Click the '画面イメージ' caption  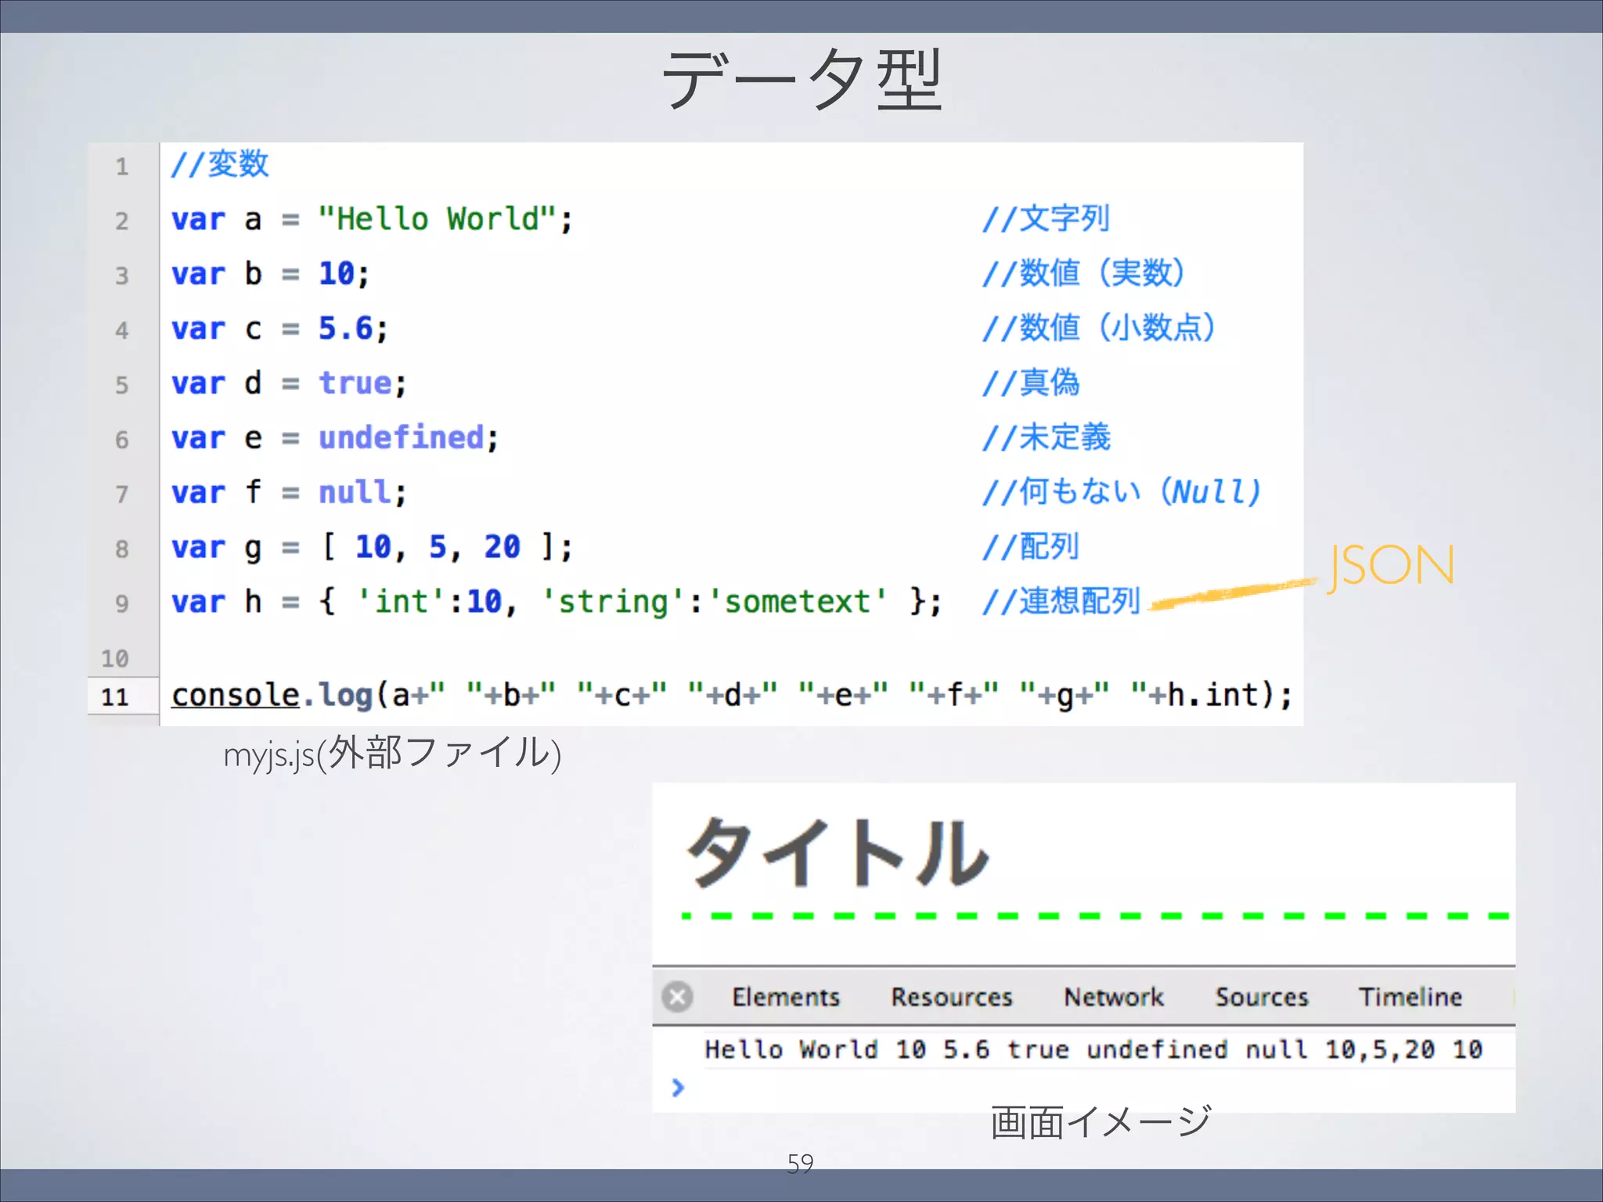click(x=1100, y=1121)
